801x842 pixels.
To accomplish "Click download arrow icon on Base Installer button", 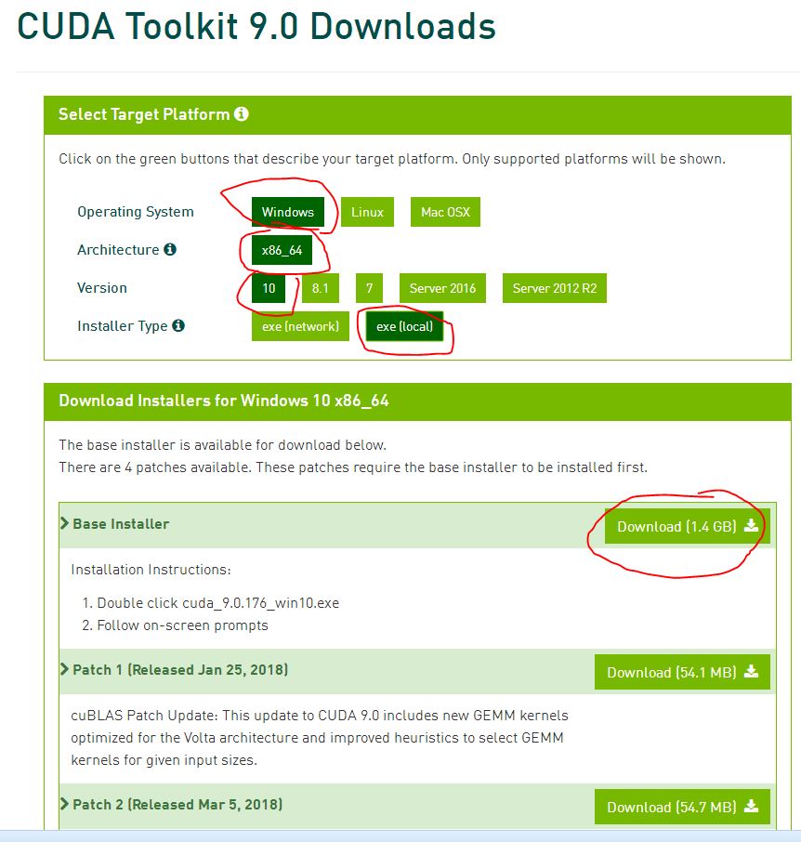I will coord(751,526).
